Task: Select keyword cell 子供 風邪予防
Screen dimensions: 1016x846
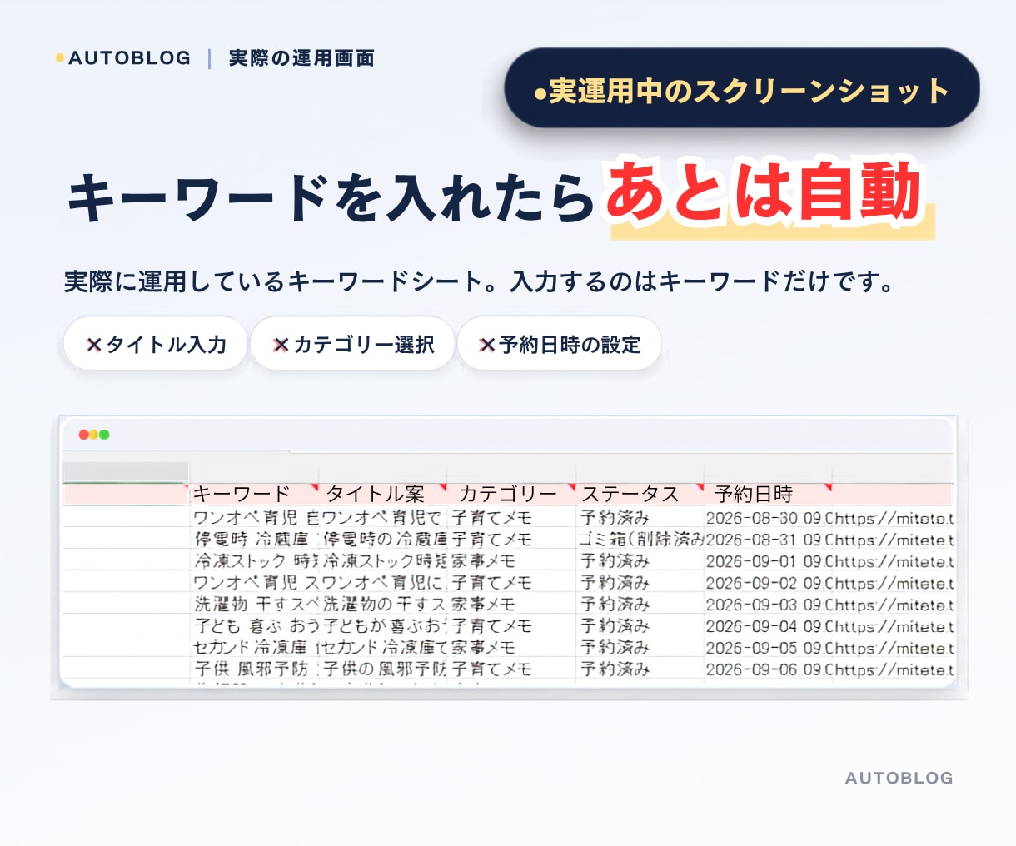Action: (x=255, y=669)
